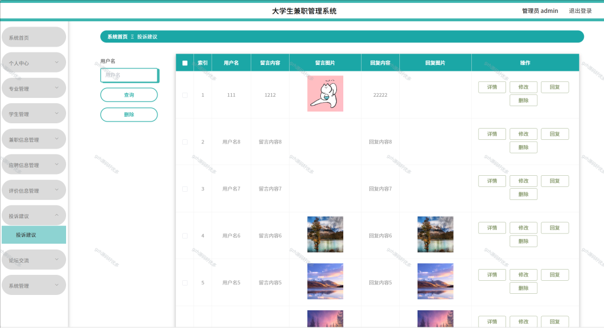604x328 pixels.
Task: Expand the 兼职信息管理 chevron
Action: [57, 139]
